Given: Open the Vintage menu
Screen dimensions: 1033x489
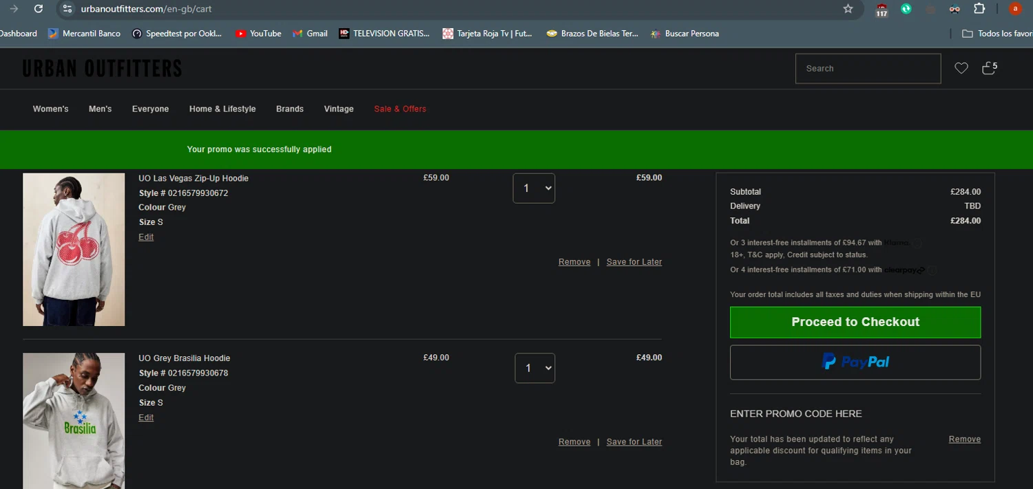Looking at the screenshot, I should 339,109.
